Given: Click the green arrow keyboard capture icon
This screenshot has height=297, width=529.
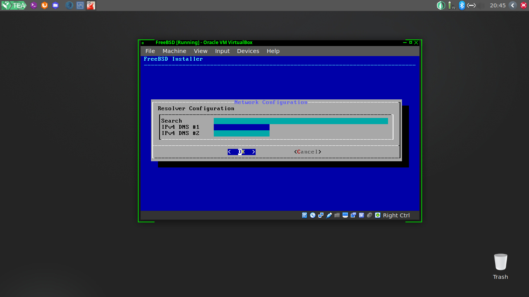Looking at the screenshot, I should coord(378,215).
